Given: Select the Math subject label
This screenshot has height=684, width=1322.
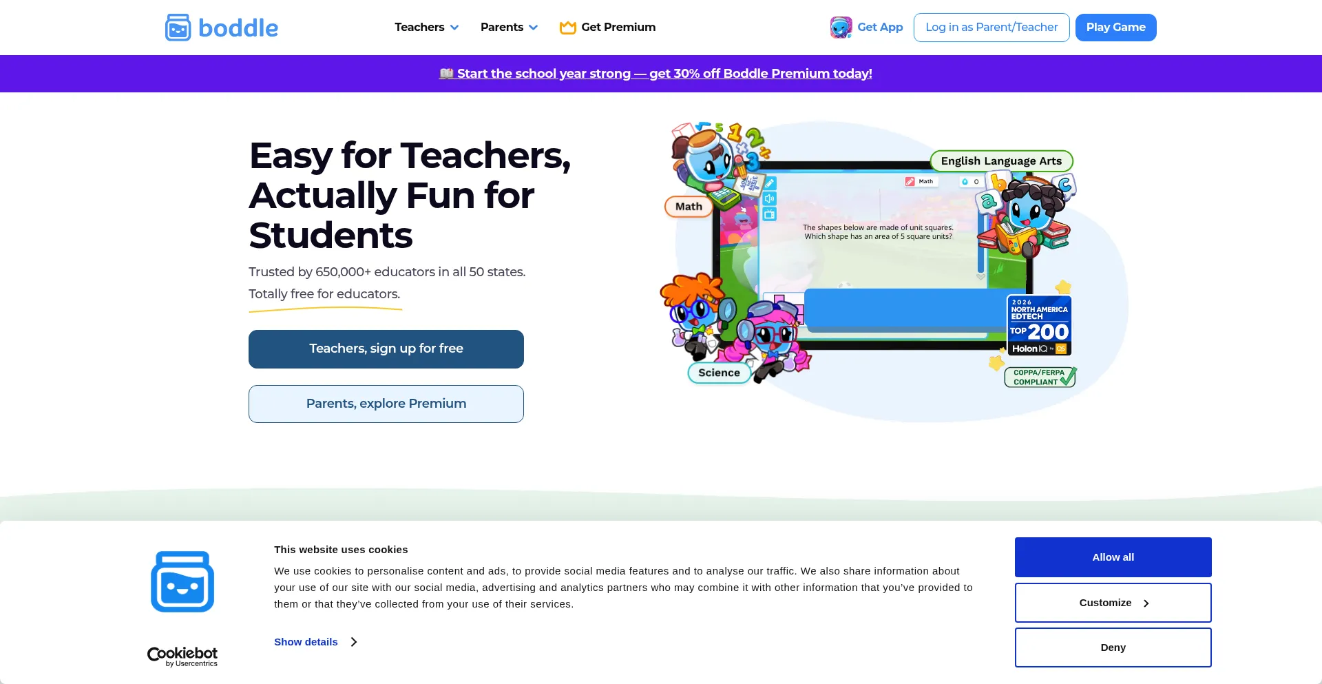Looking at the screenshot, I should pos(689,207).
